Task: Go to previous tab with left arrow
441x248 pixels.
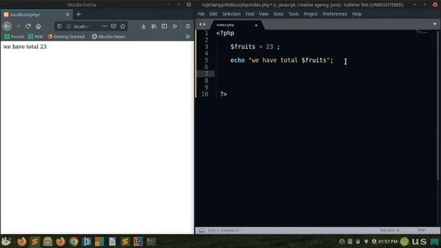Action: click(201, 25)
